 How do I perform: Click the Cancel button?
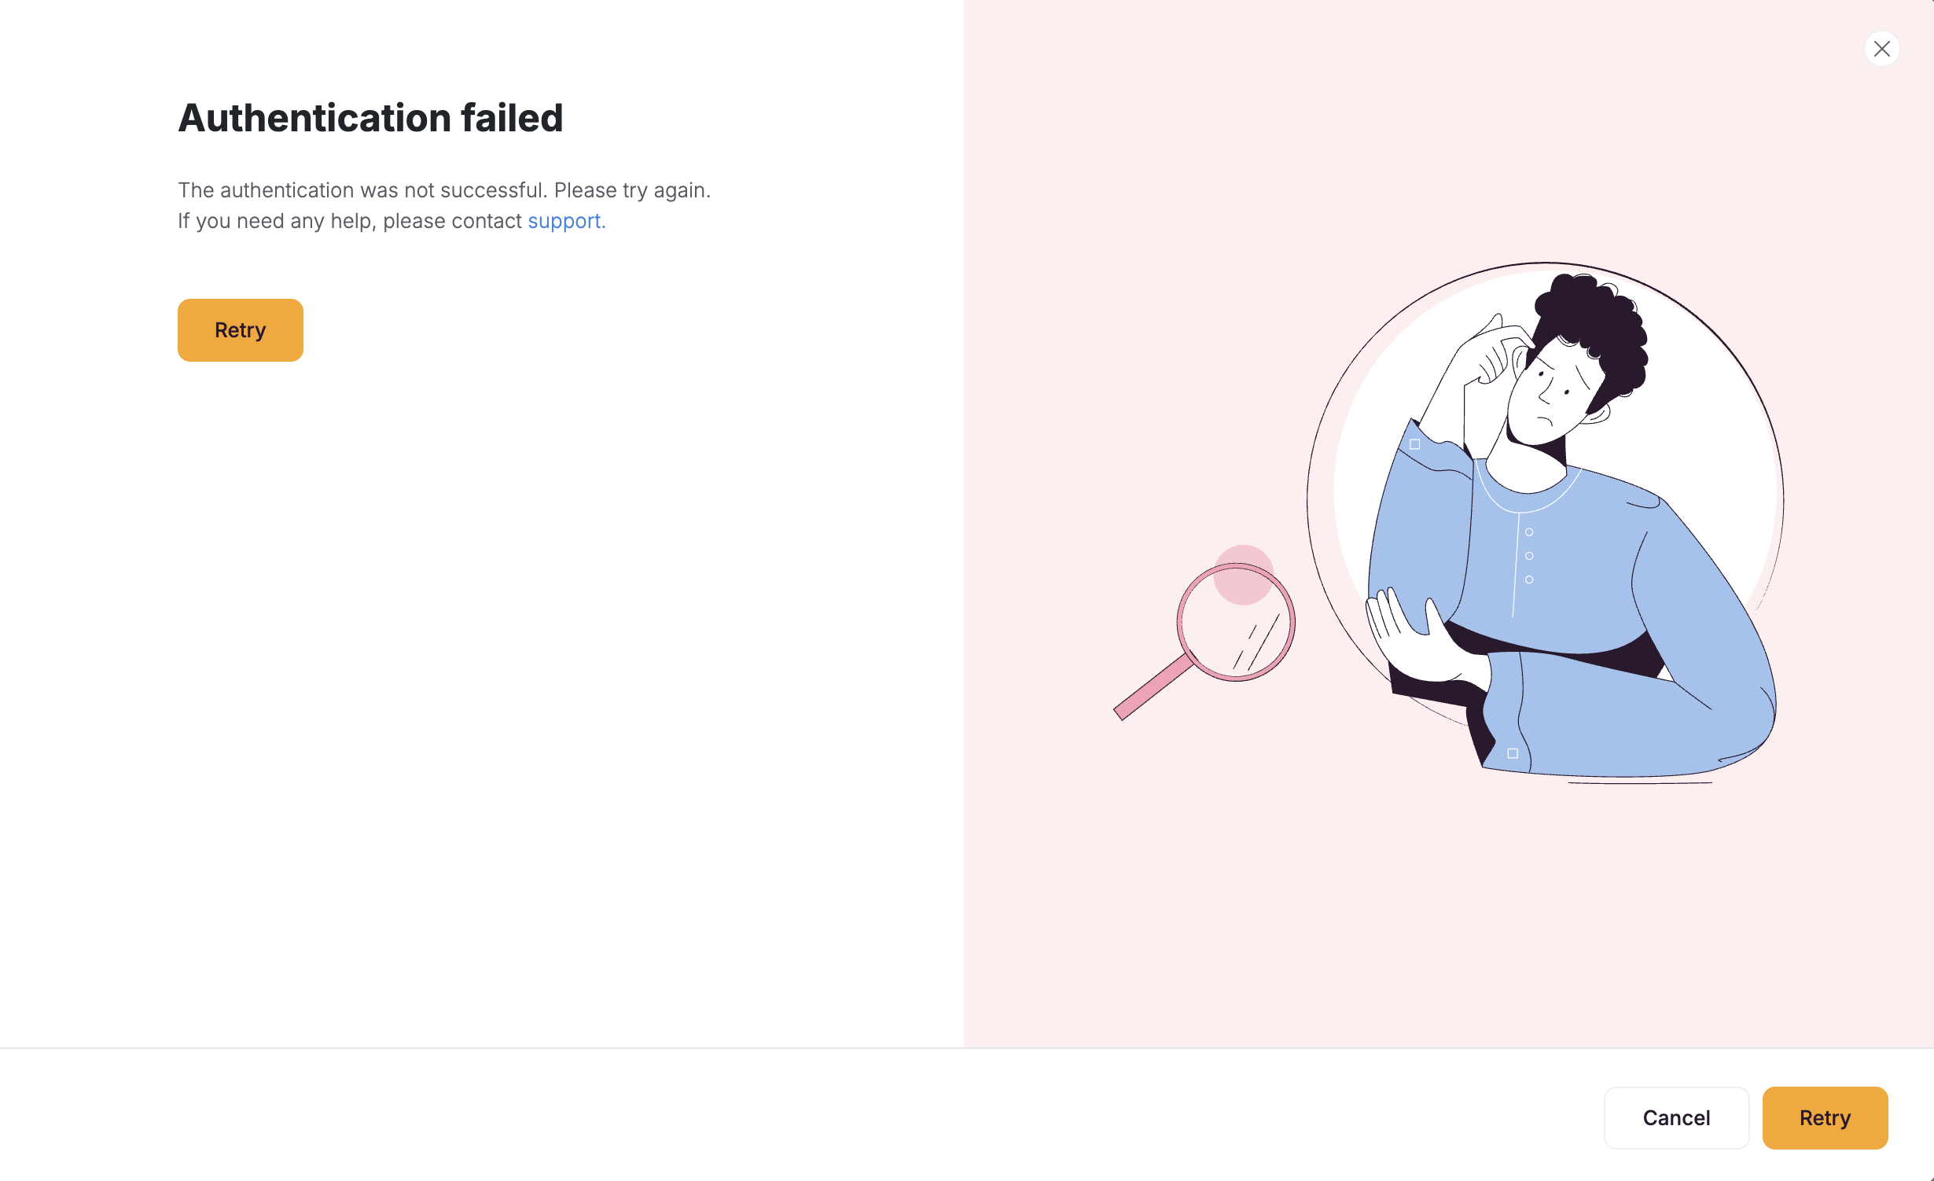tap(1676, 1117)
